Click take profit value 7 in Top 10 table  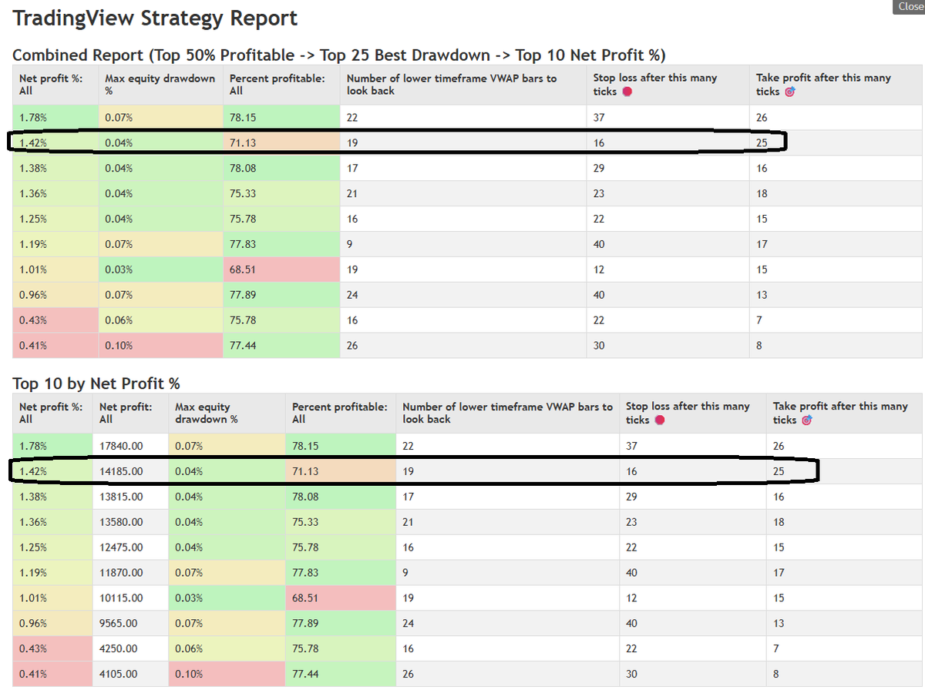(x=845, y=649)
